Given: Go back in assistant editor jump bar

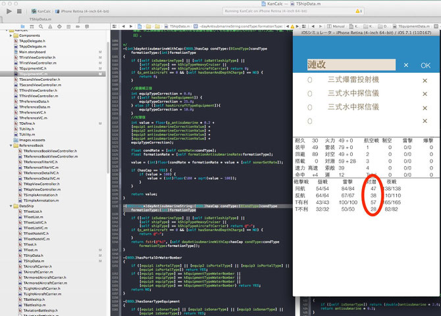Looking at the screenshot, I should [313, 26].
